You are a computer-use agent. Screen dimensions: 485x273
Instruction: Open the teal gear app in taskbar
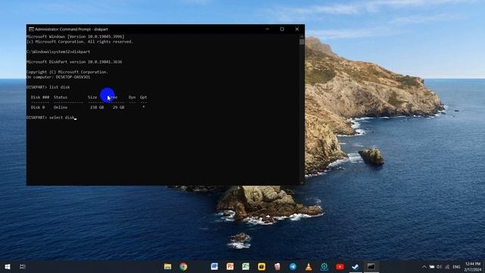coord(324,266)
